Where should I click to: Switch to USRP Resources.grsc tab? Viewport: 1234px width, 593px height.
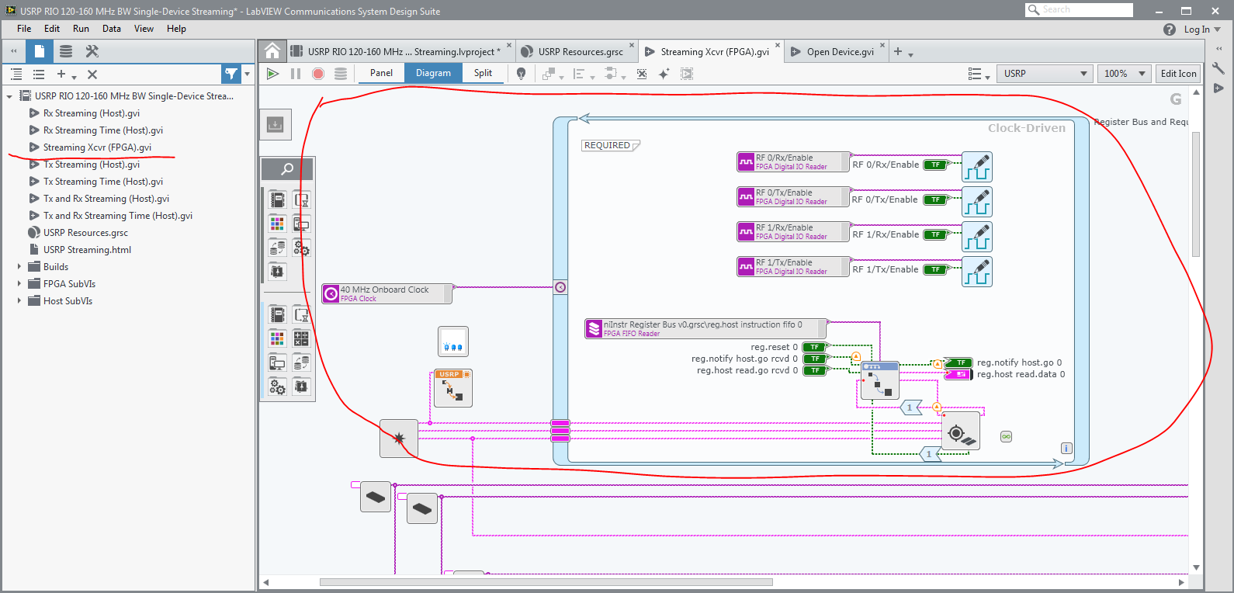pos(578,51)
